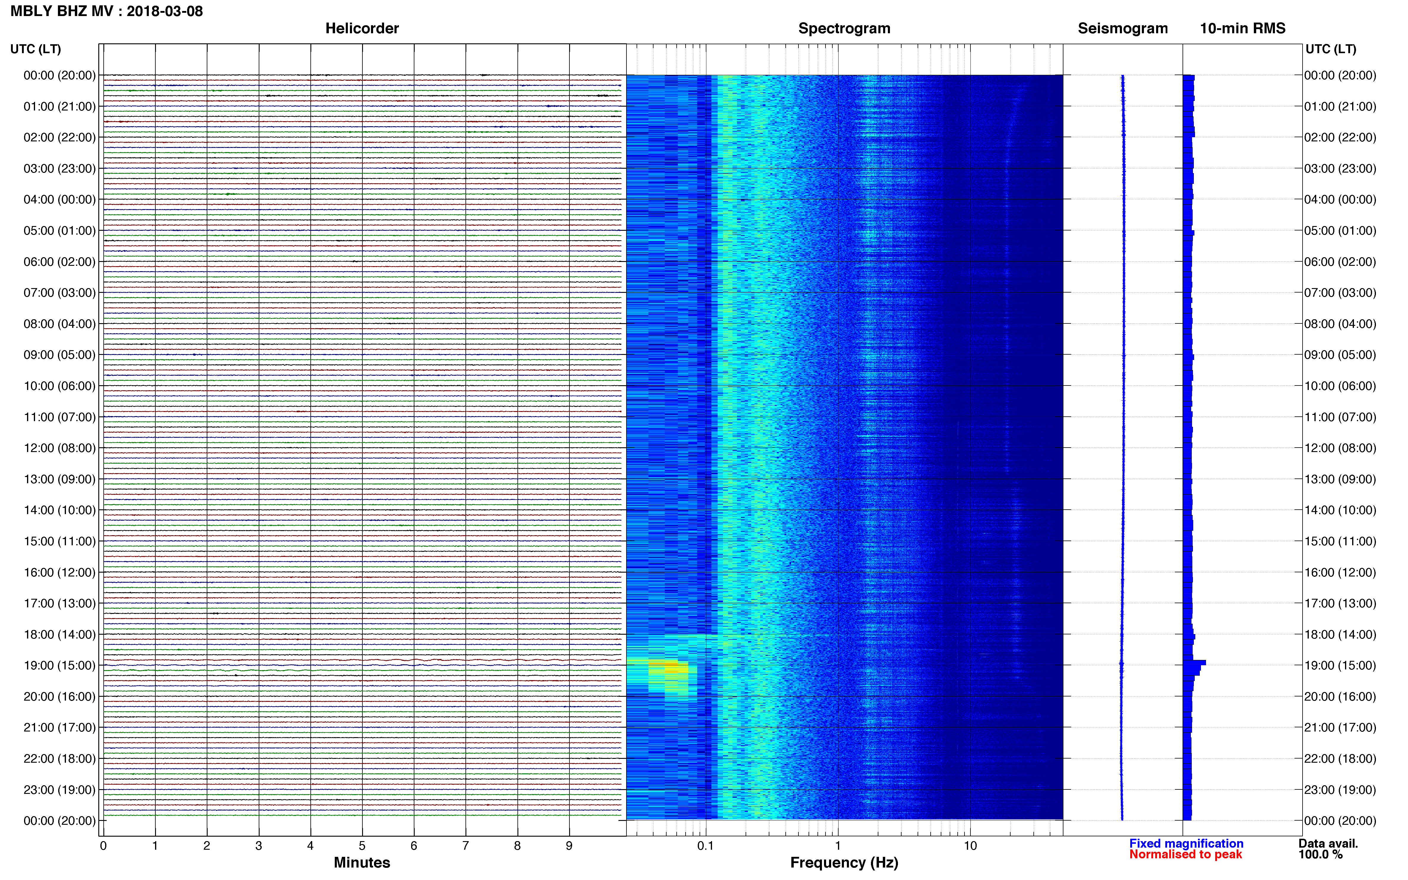Screen dimensions: 1408x880
Task: Click "20:00 (16:00)" on the right time axis
Action: coord(1340,697)
